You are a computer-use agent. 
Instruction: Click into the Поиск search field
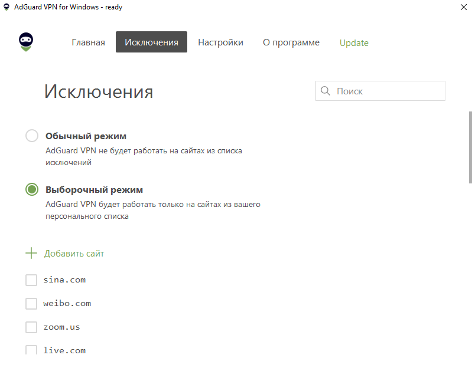[380, 91]
